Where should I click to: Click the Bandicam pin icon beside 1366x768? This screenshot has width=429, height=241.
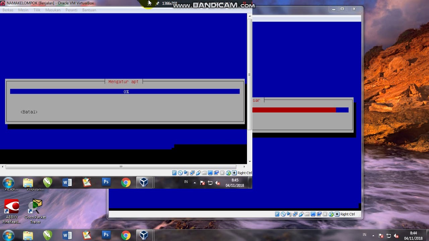click(157, 3)
